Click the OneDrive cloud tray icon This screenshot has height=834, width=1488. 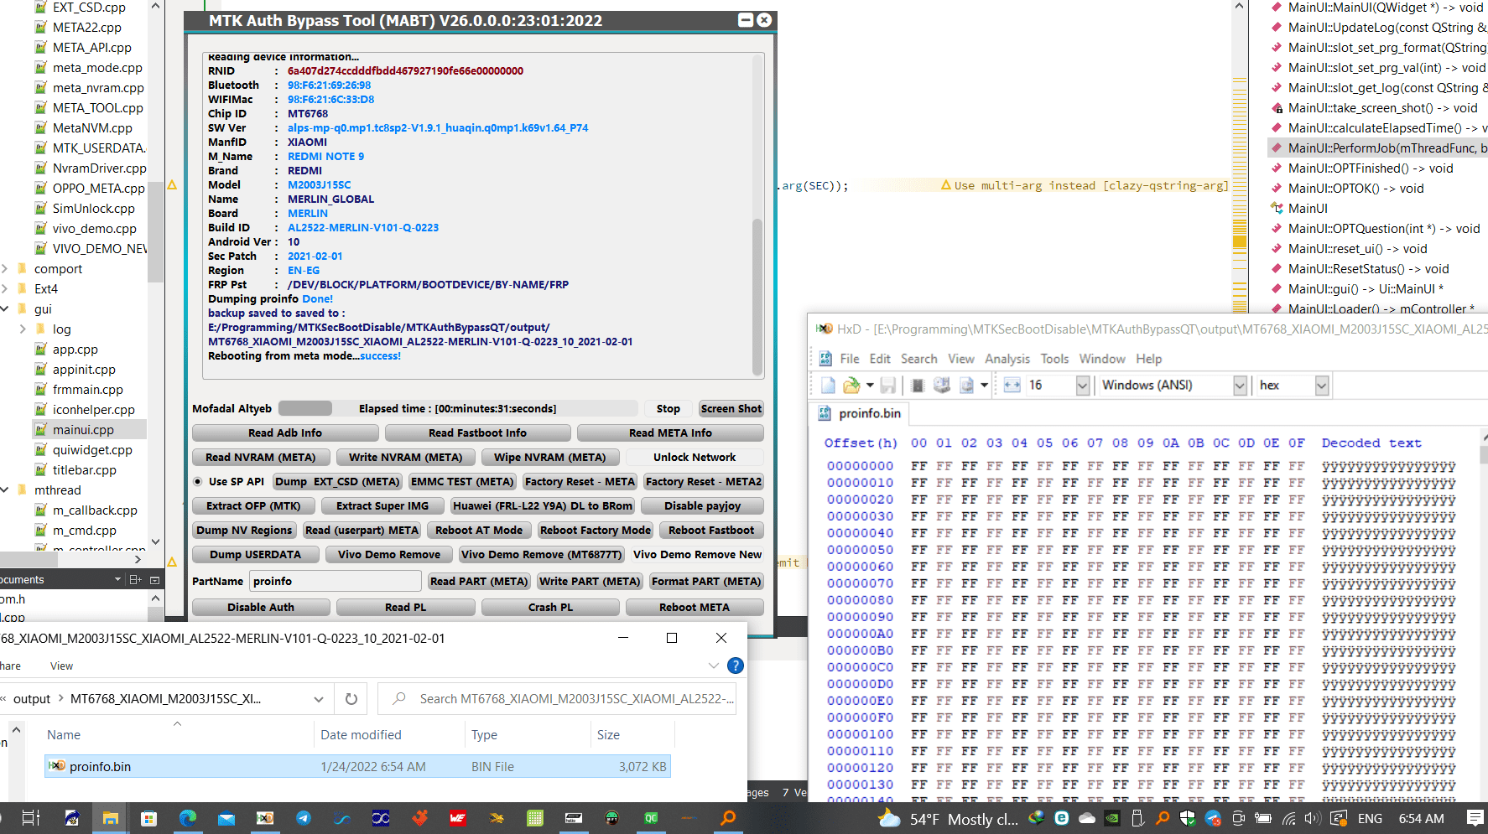(x=1087, y=818)
